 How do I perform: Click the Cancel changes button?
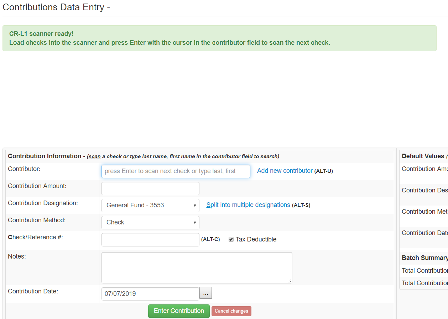[x=231, y=311]
